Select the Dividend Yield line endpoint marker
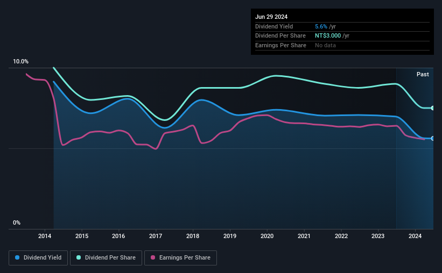This screenshot has height=273, width=442. [x=432, y=139]
